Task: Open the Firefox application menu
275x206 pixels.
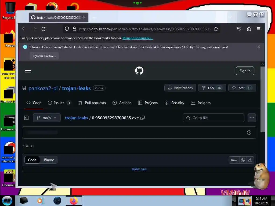Action: point(259,29)
